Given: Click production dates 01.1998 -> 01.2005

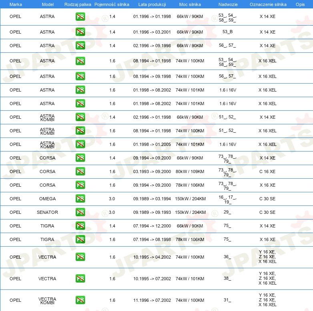Looking at the screenshot, I should 152,144.
